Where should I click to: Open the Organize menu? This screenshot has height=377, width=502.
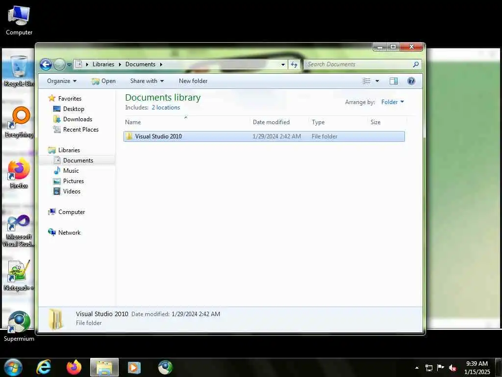click(x=62, y=81)
